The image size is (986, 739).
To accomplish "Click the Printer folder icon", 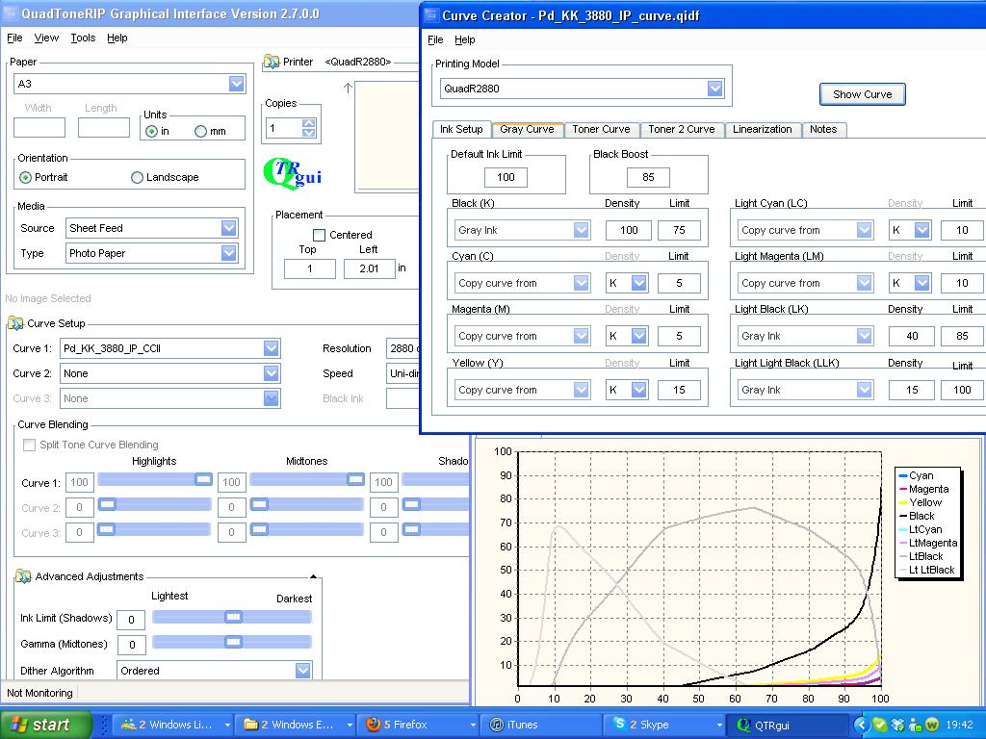I will click(x=271, y=62).
